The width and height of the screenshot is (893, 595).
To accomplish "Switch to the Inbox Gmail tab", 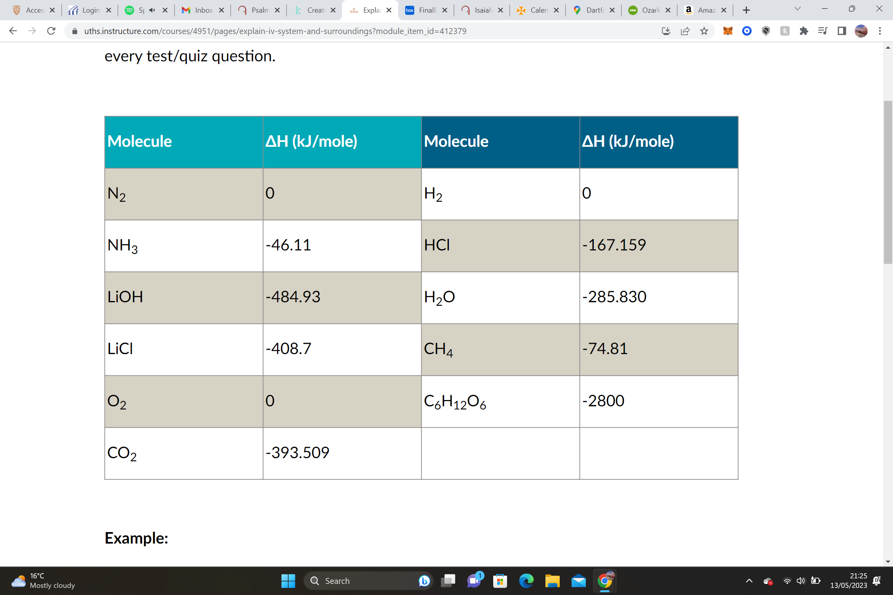I will click(x=203, y=10).
